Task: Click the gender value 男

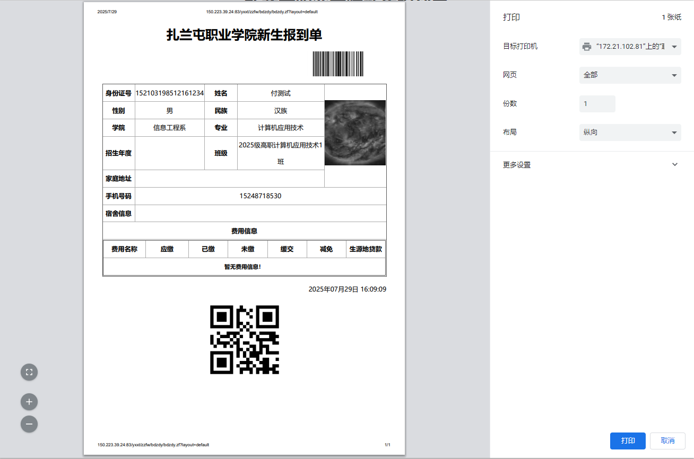Action: coord(170,111)
